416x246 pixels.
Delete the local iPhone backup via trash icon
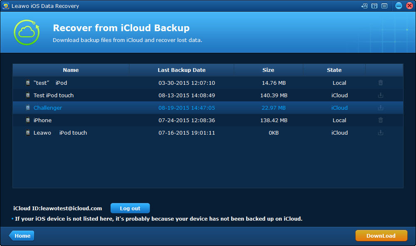pyautogui.click(x=381, y=120)
